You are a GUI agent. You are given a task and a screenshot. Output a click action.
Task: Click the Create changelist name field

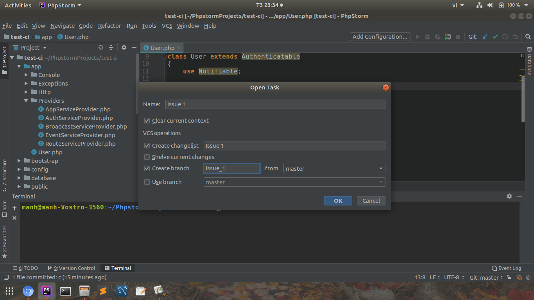point(294,146)
